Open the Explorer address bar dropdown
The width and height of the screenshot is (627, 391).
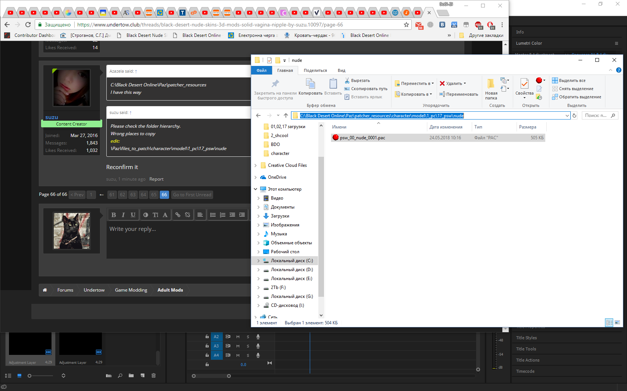click(567, 115)
